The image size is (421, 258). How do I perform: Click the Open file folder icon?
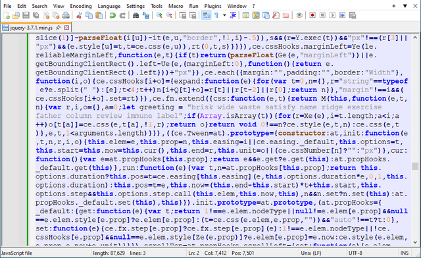pyautogui.click(x=16, y=15)
